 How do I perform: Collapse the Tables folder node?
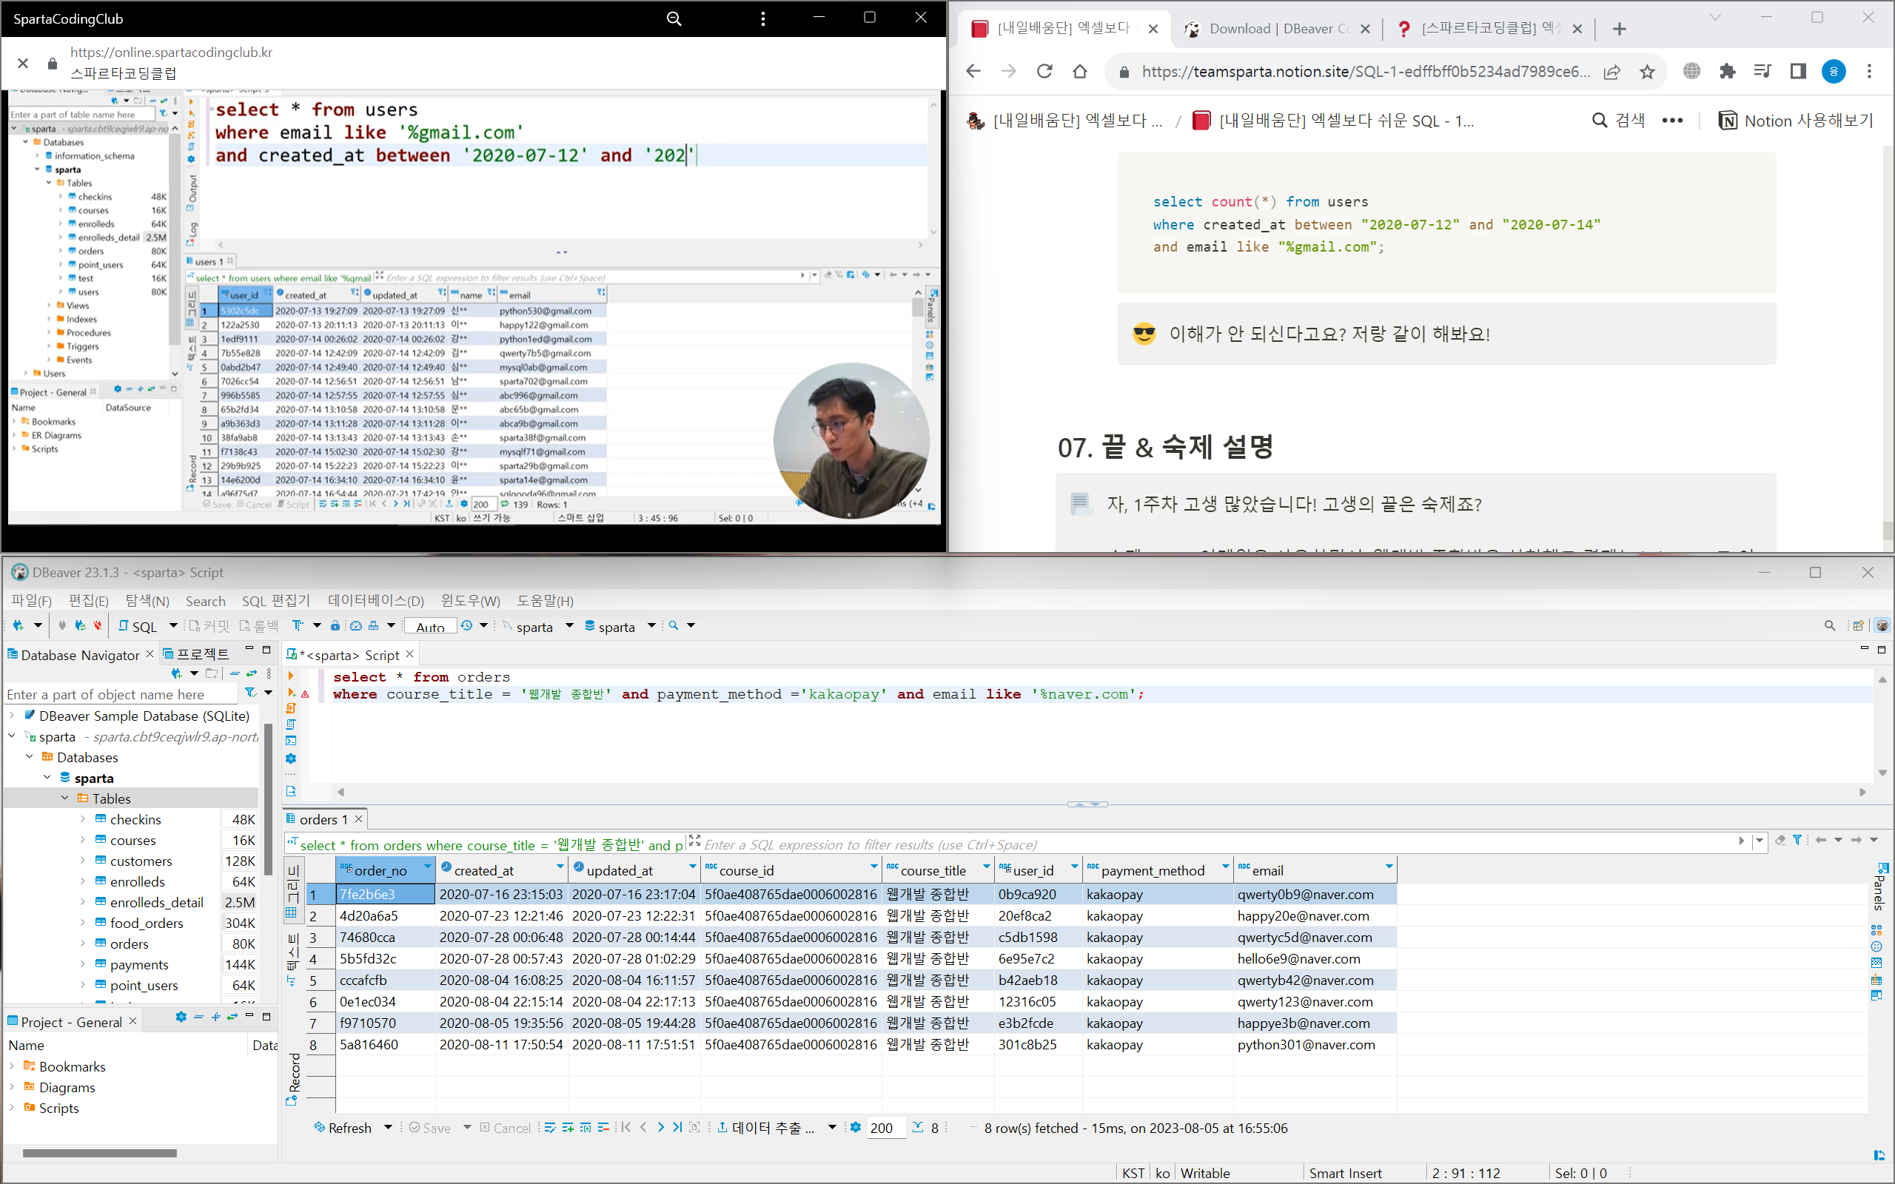coord(65,798)
